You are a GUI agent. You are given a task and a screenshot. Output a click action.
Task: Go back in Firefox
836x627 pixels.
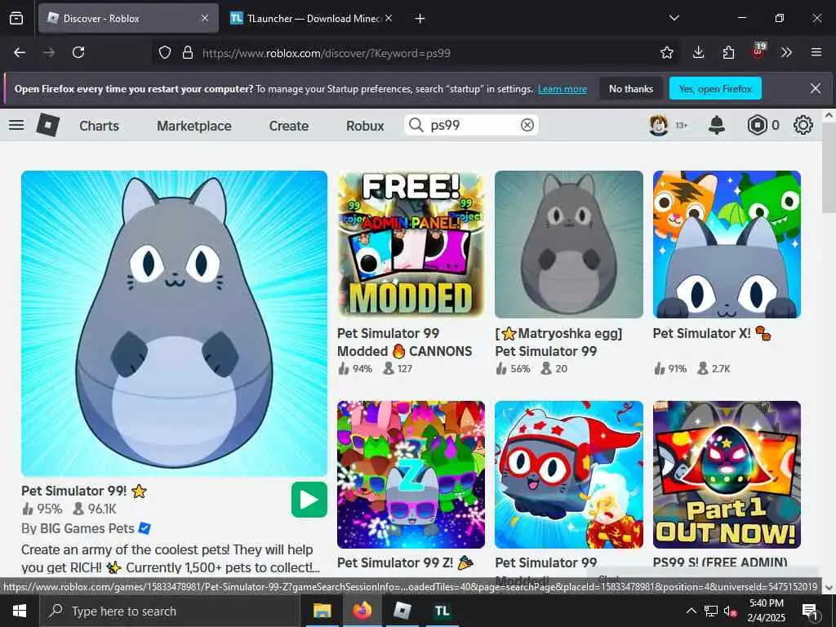tap(20, 52)
